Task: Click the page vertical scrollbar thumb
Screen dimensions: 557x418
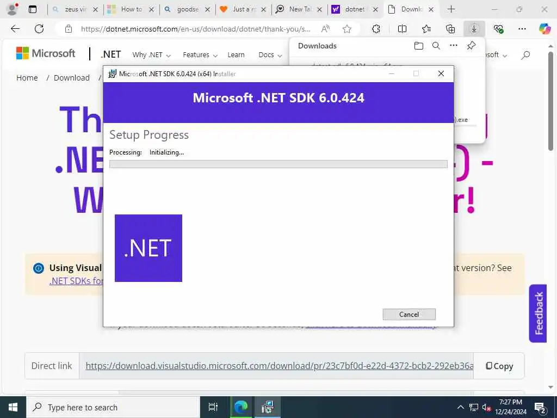Action: tap(550, 101)
